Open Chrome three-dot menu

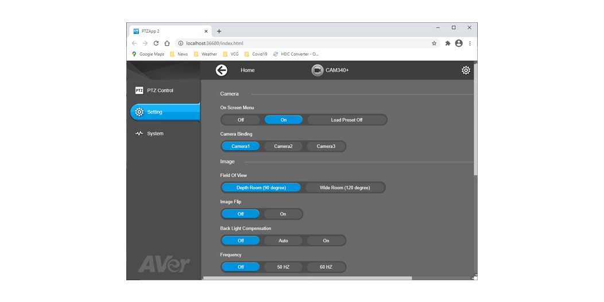point(470,43)
